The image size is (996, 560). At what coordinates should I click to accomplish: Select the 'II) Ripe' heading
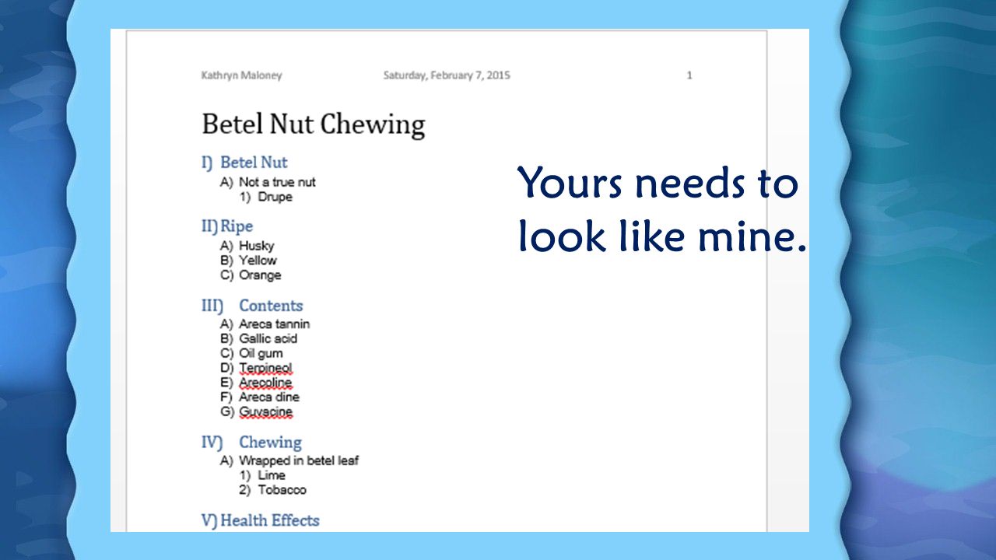(x=227, y=226)
